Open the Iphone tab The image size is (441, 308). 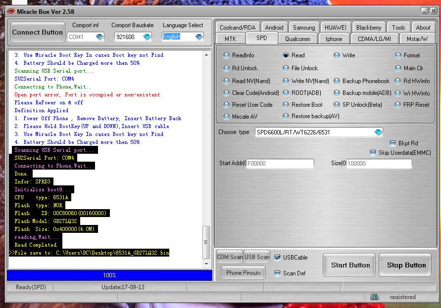click(x=334, y=39)
